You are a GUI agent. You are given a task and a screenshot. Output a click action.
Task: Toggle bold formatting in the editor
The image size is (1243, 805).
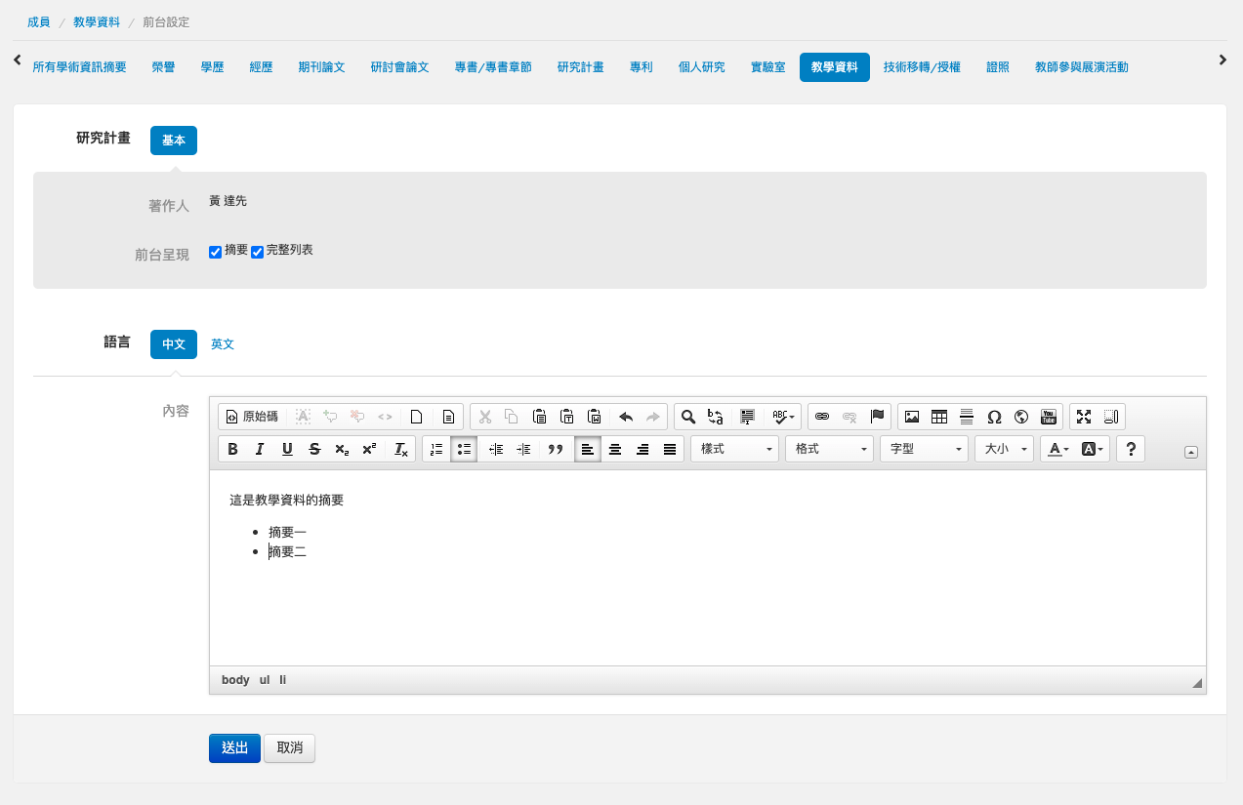pos(232,449)
